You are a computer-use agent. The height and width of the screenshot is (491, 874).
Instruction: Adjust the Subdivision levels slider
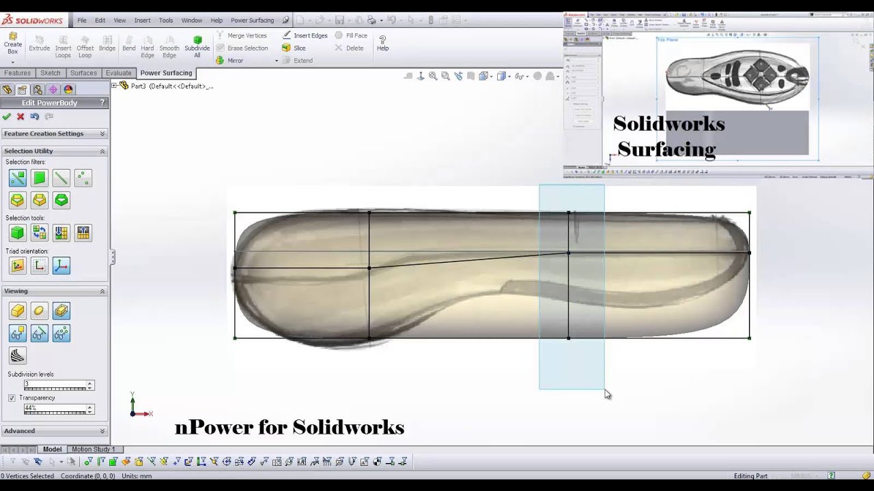55,389
